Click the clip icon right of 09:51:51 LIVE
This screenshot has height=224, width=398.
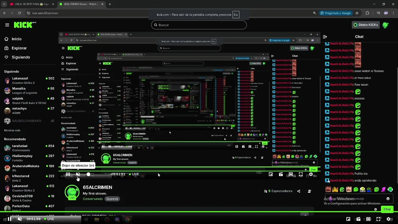point(280,174)
